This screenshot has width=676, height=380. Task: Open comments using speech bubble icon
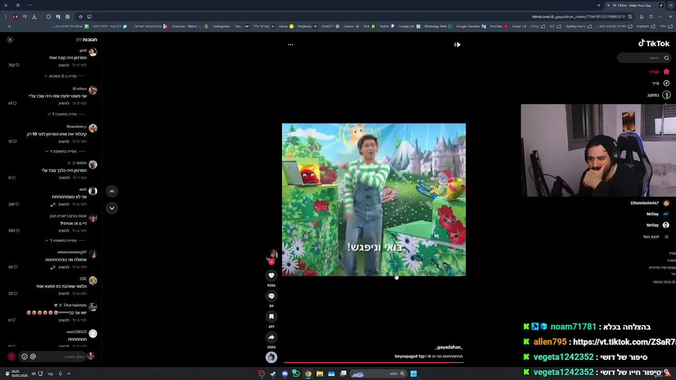point(271,296)
